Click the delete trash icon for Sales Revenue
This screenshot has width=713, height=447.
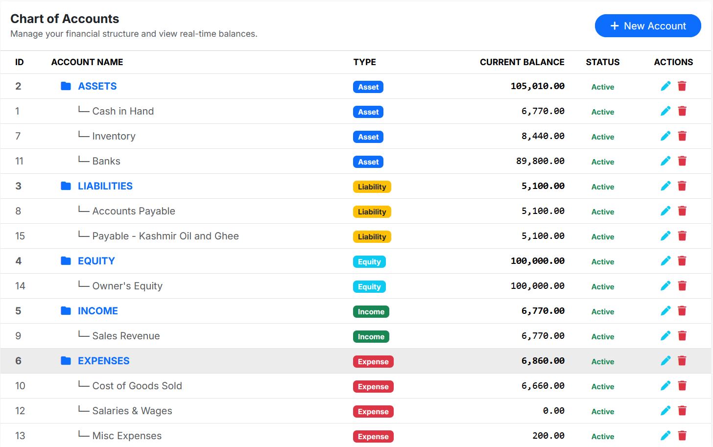(682, 335)
